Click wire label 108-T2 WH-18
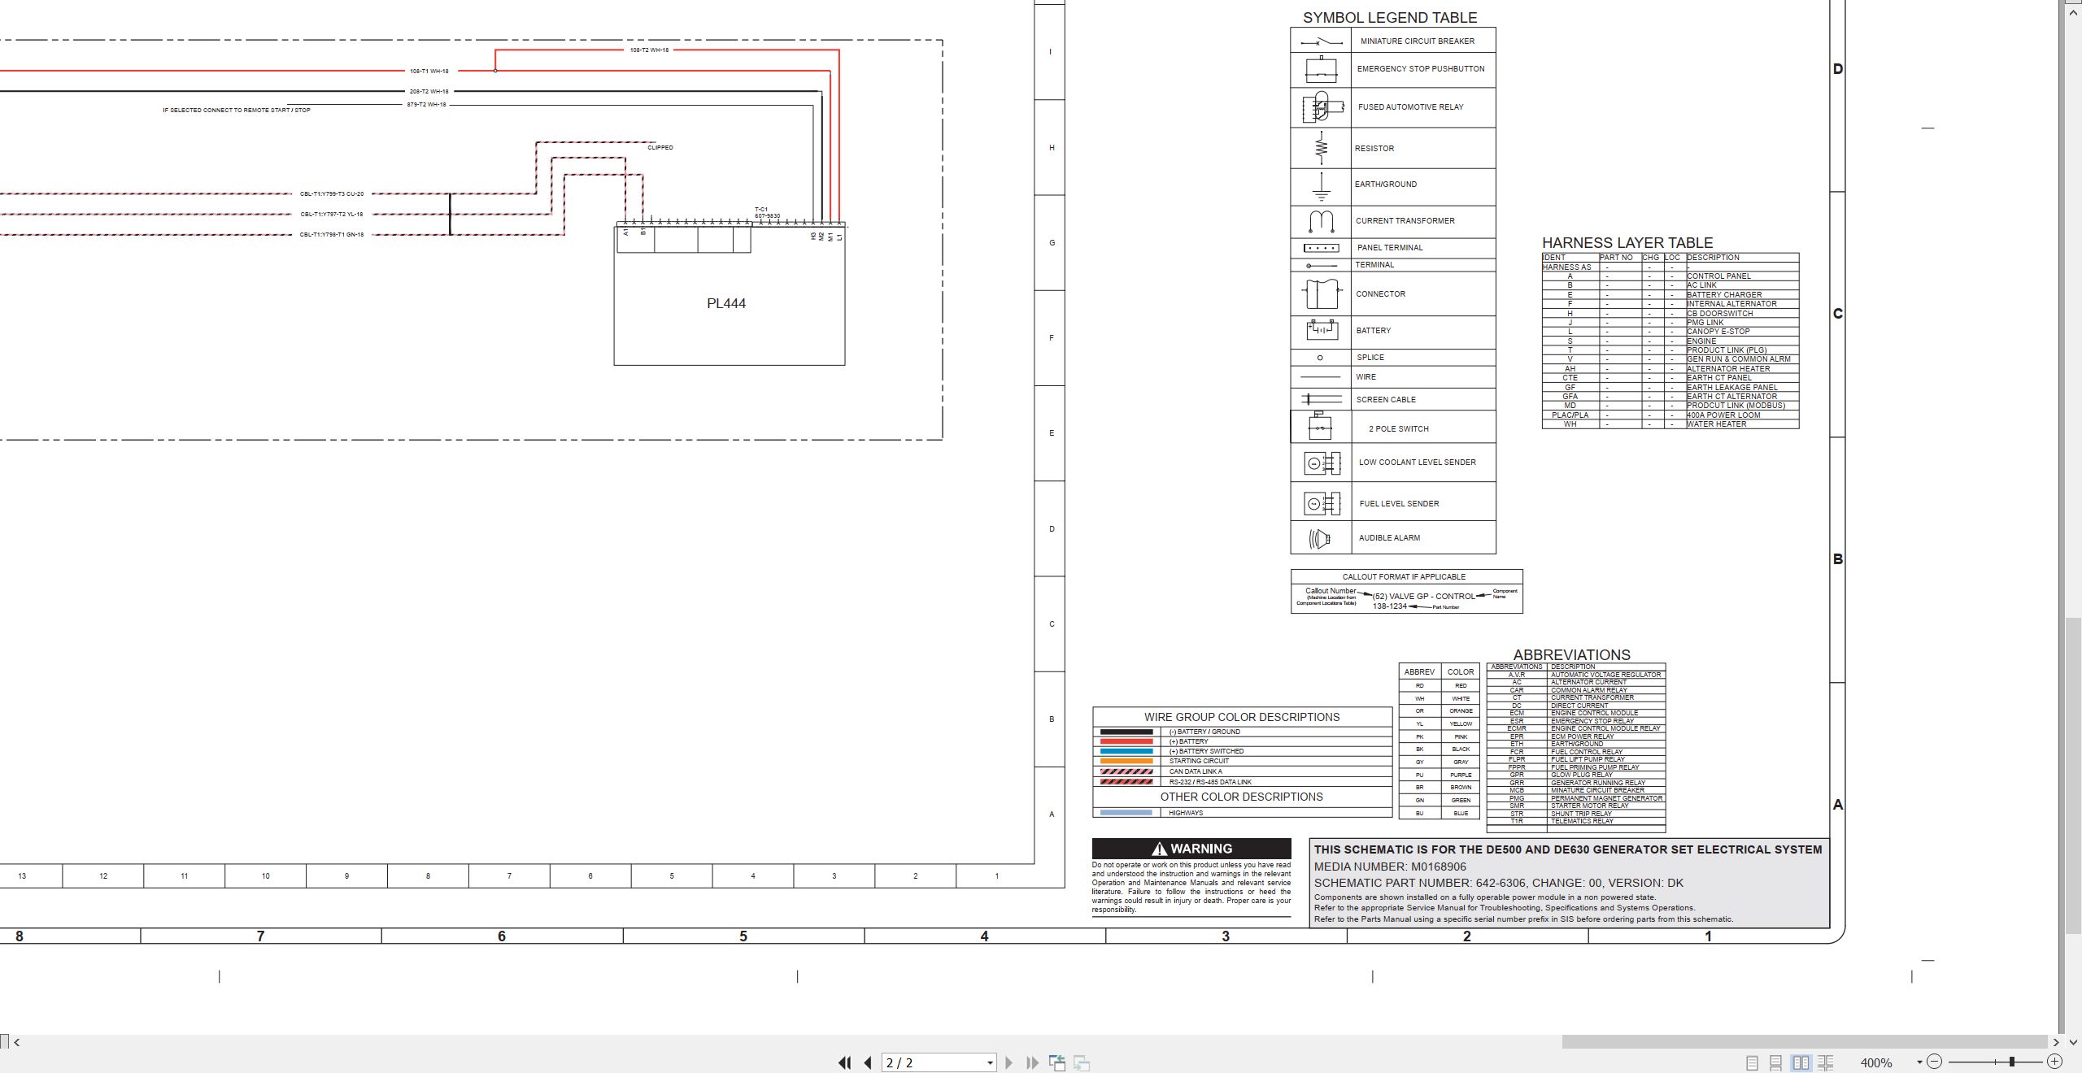Image resolution: width=2082 pixels, height=1073 pixels. coord(649,50)
